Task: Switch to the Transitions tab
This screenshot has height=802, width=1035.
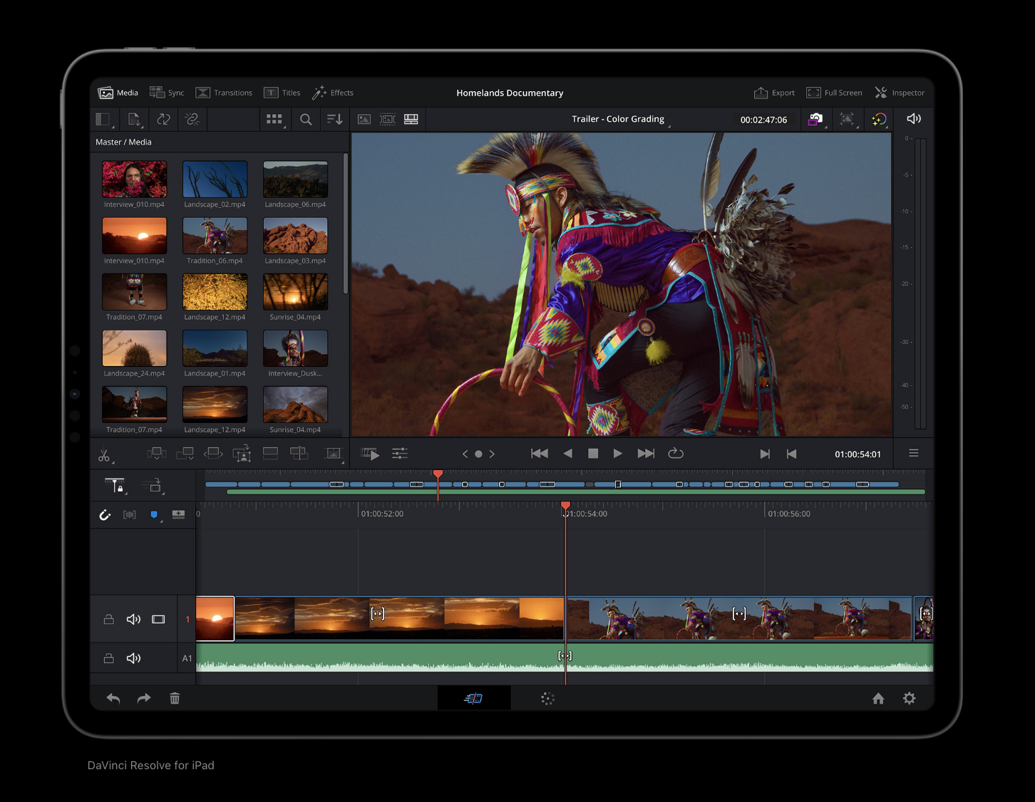Action: [224, 93]
